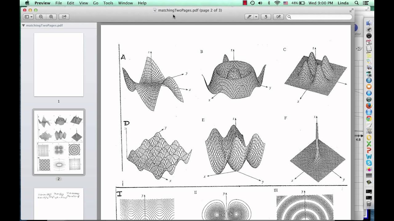This screenshot has height=221, width=394.
Task: Open Launchpad rocket icon in the Dock
Action: (369, 30)
